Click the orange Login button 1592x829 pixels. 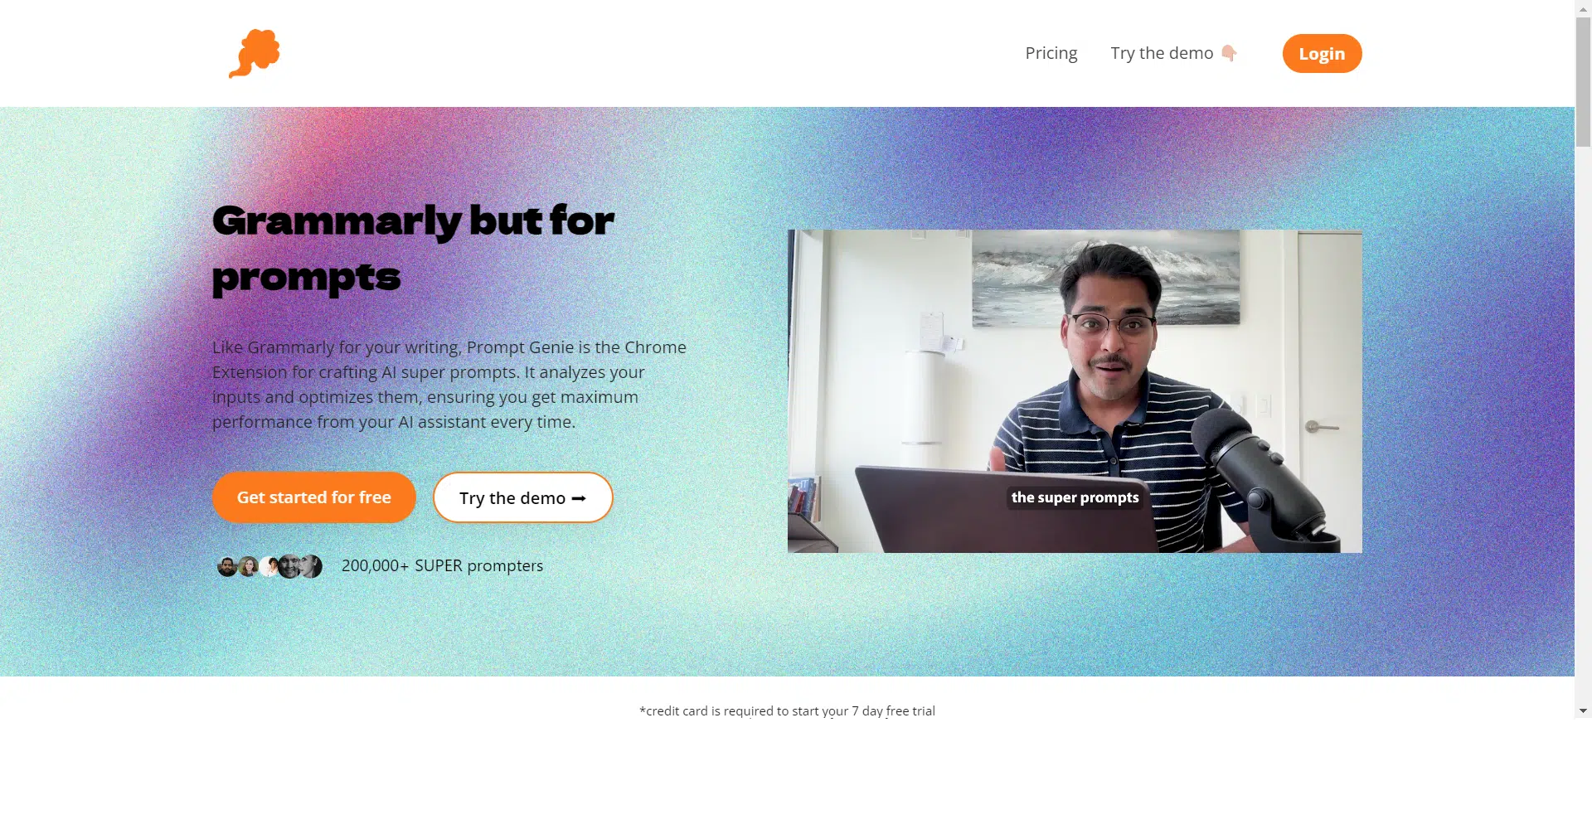click(x=1322, y=53)
